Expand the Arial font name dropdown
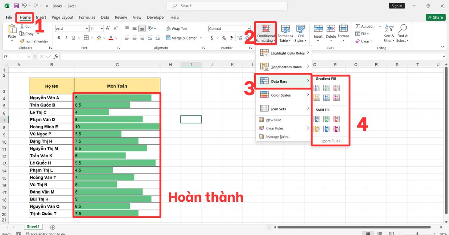449x235 pixels. (x=86, y=29)
